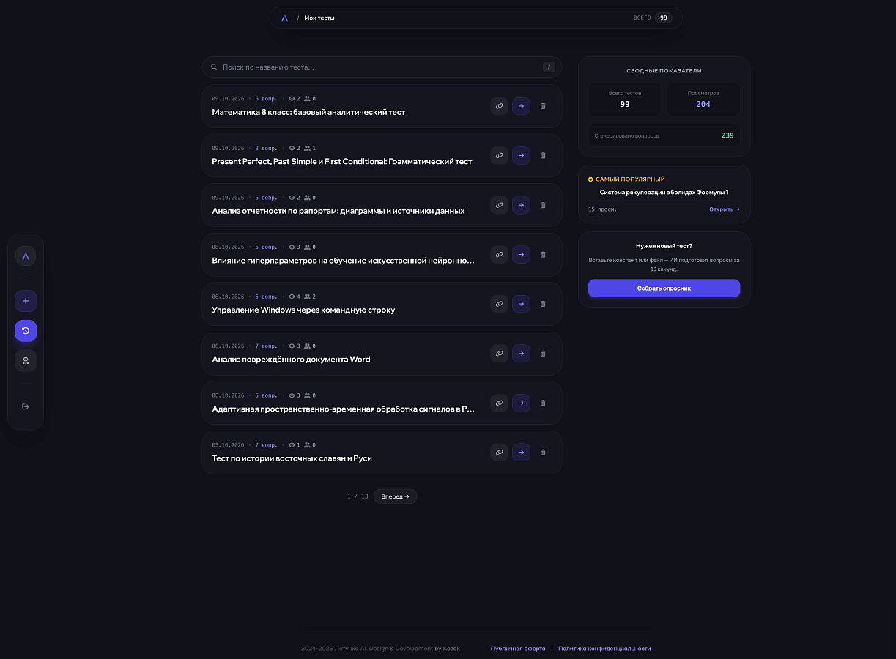Copy link for Математика 8 класс test
The height and width of the screenshot is (659, 896).
pyautogui.click(x=499, y=106)
